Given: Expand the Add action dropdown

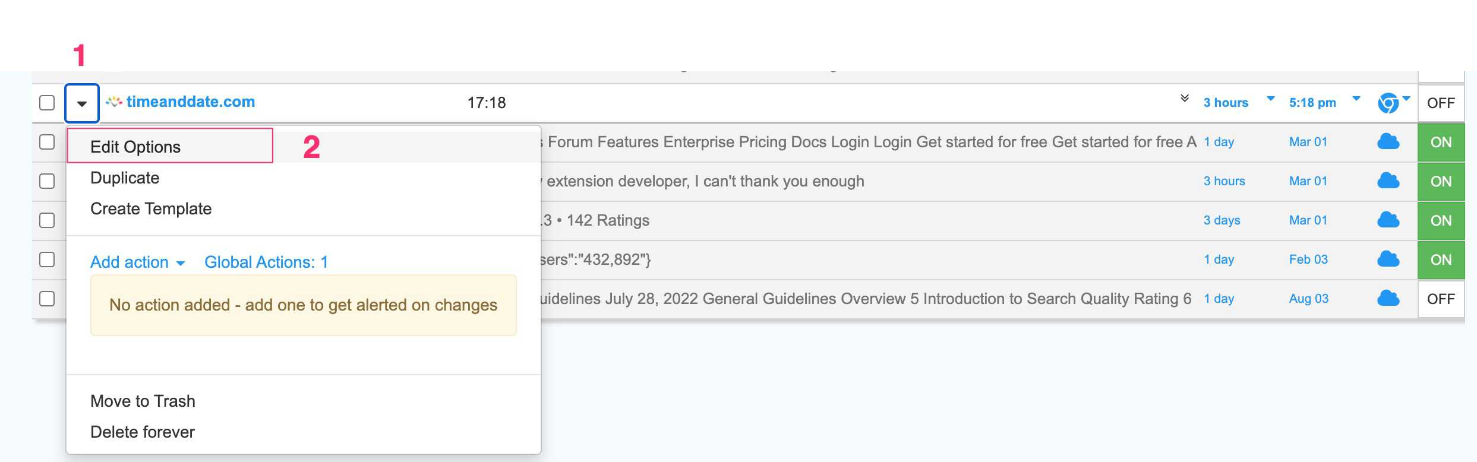Looking at the screenshot, I should click(137, 262).
